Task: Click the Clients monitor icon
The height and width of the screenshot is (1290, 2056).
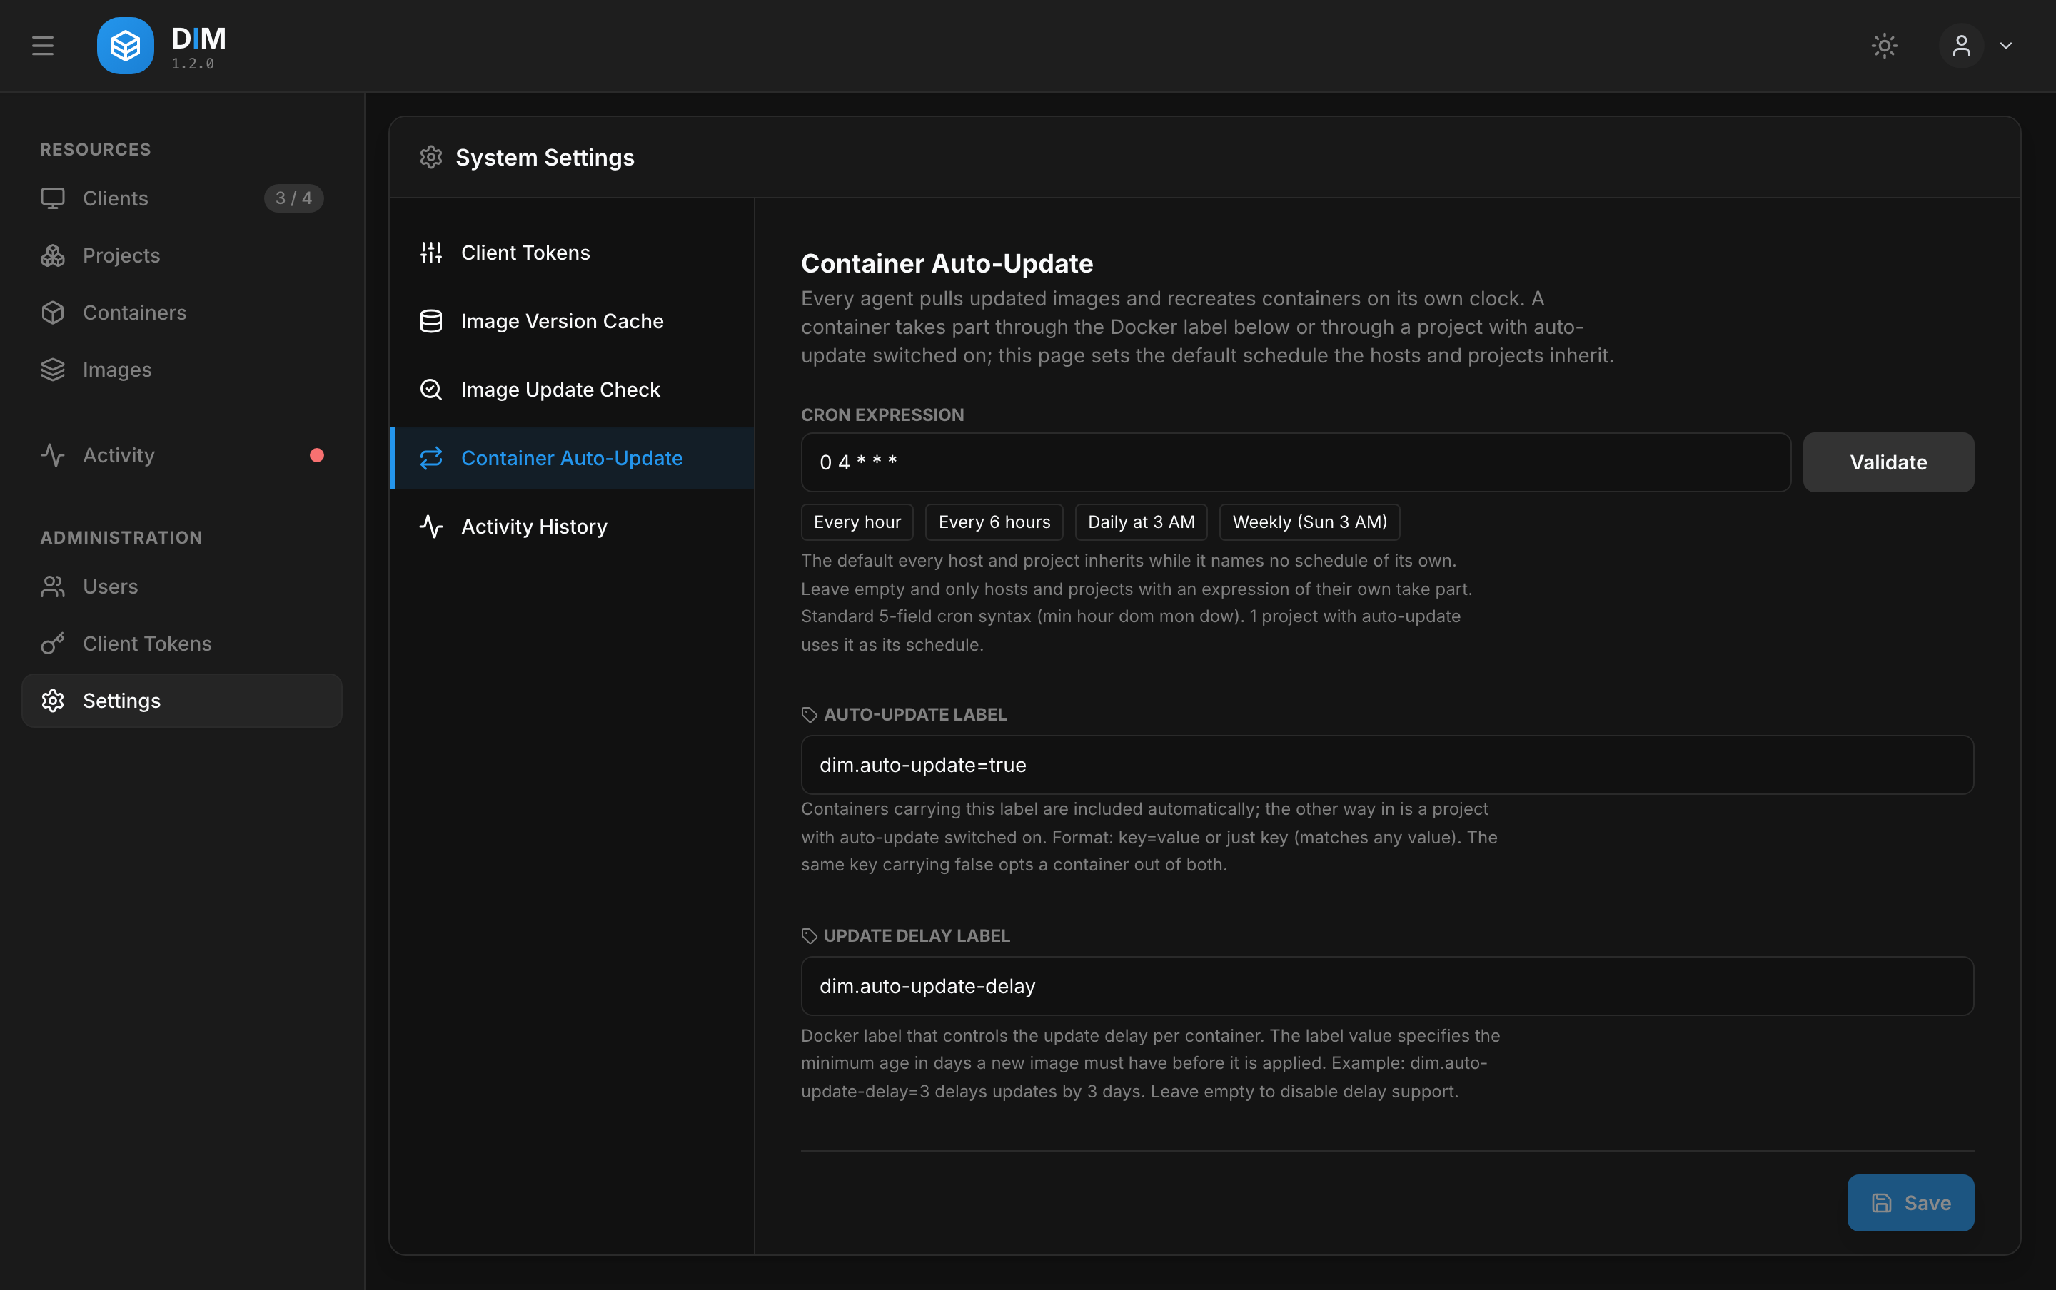Action: point(53,198)
